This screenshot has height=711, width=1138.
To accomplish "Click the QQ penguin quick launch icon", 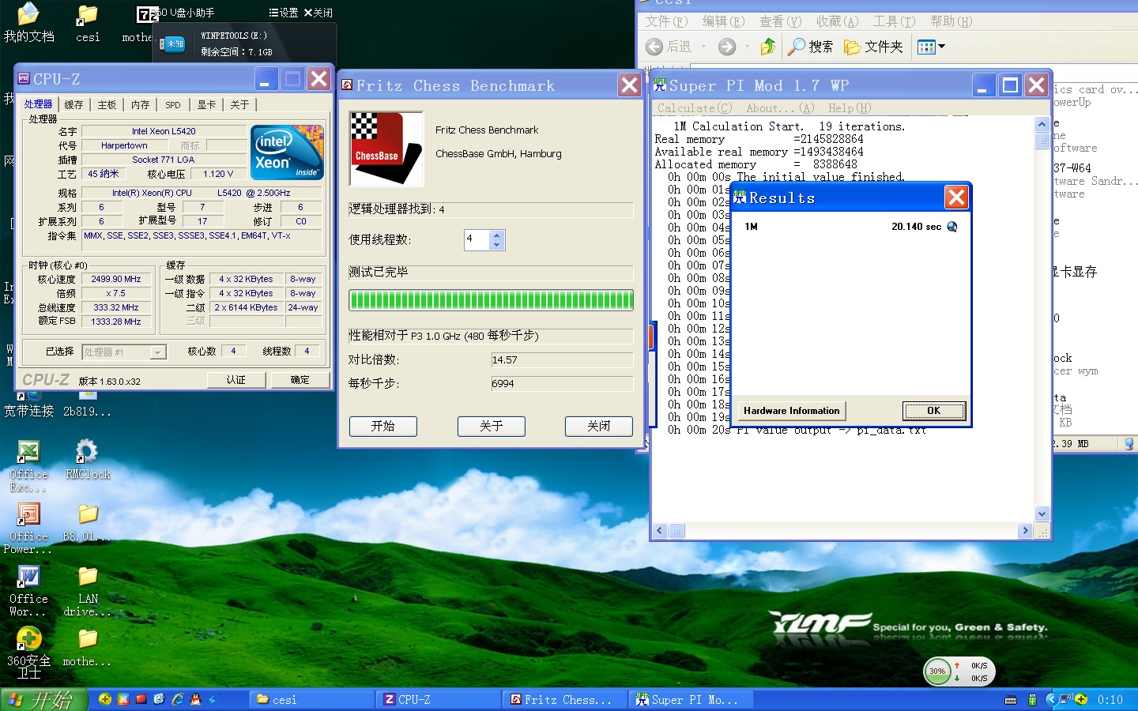I will tap(195, 699).
